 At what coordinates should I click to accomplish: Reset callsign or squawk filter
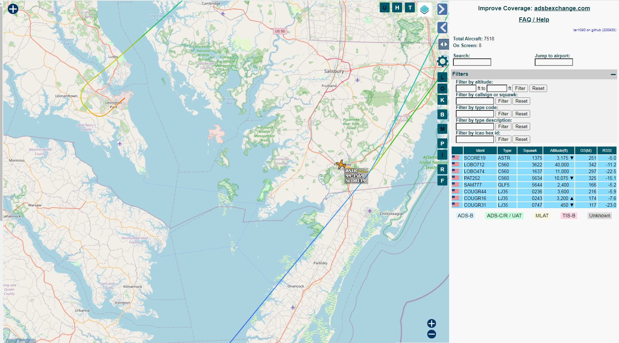tap(521, 101)
